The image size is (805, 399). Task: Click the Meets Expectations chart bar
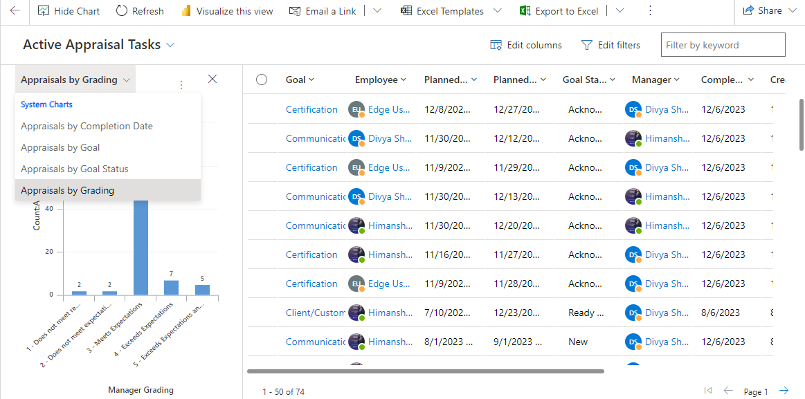[x=141, y=249]
